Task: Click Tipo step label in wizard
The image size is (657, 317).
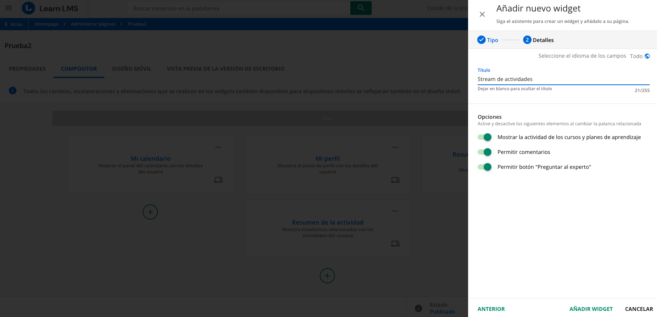Action: pos(493,40)
